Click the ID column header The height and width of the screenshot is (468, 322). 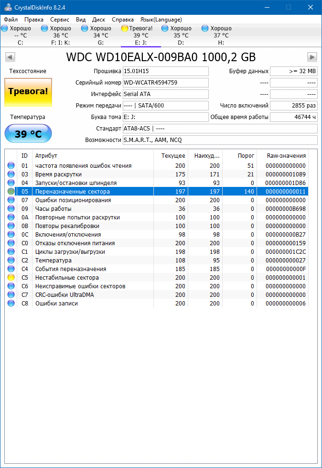click(x=24, y=156)
